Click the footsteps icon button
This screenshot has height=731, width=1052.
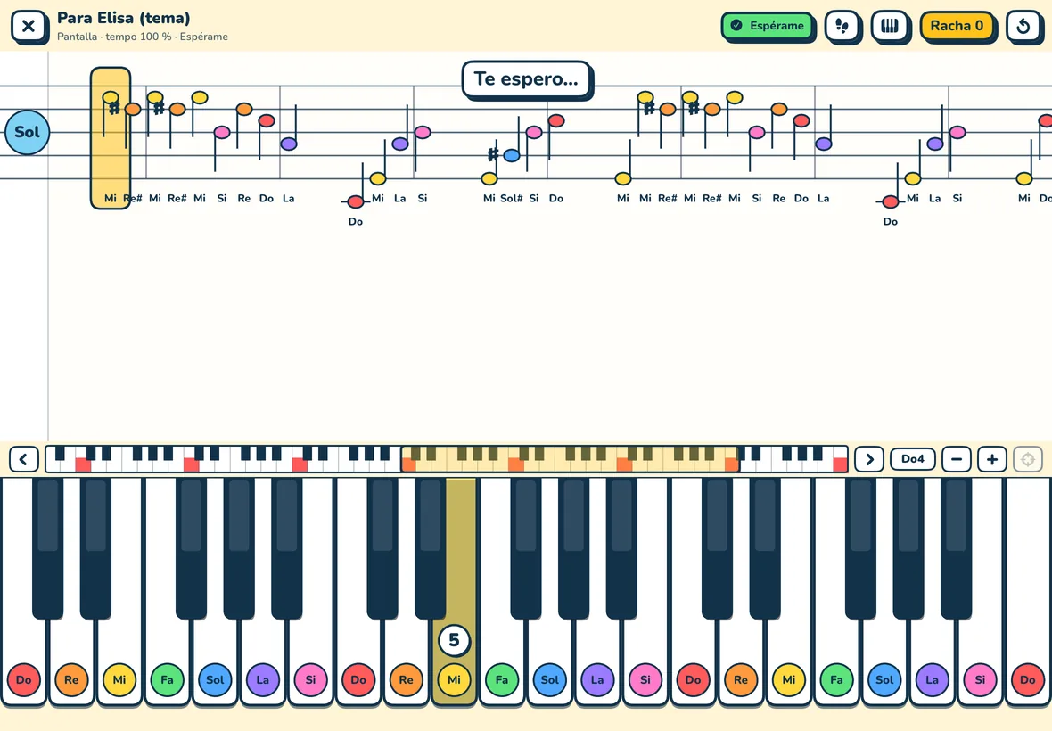click(842, 26)
